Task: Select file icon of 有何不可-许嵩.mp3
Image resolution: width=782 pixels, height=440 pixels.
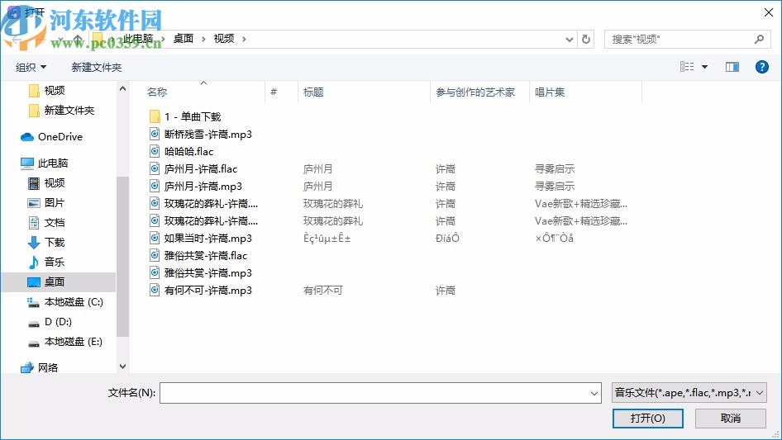Action: 155,290
